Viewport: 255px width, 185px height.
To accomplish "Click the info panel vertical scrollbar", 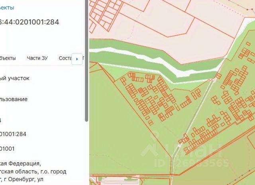I will (86, 61).
